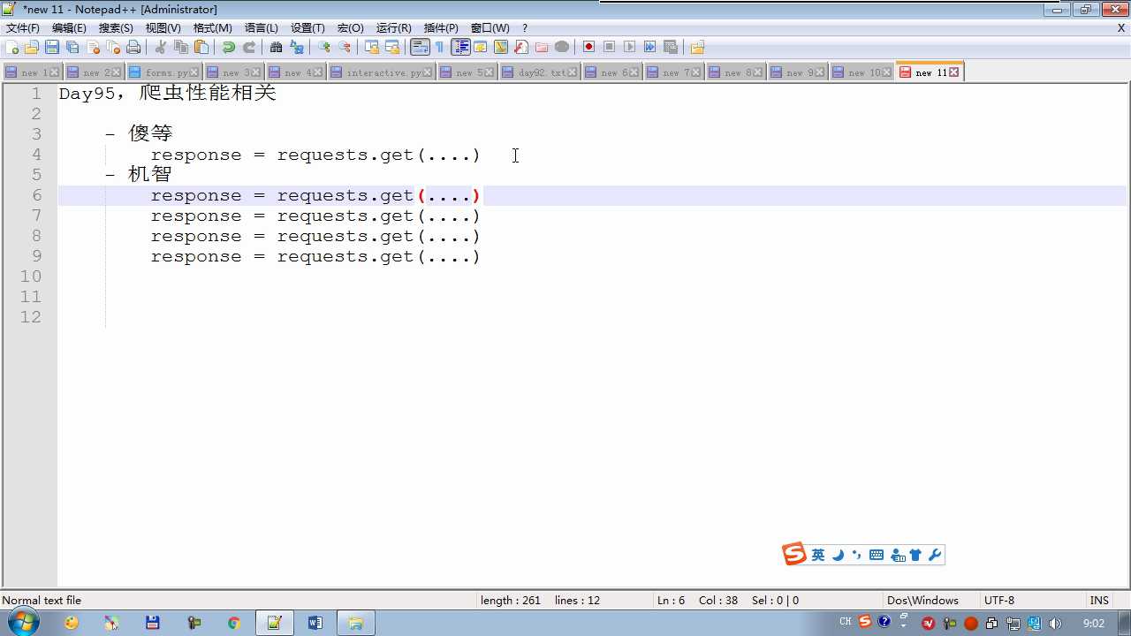Image resolution: width=1131 pixels, height=636 pixels.
Task: Open the 窗口(W) menu
Action: pos(490,28)
